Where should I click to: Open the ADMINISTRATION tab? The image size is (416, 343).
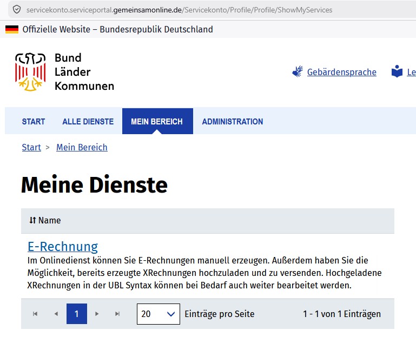click(x=233, y=122)
